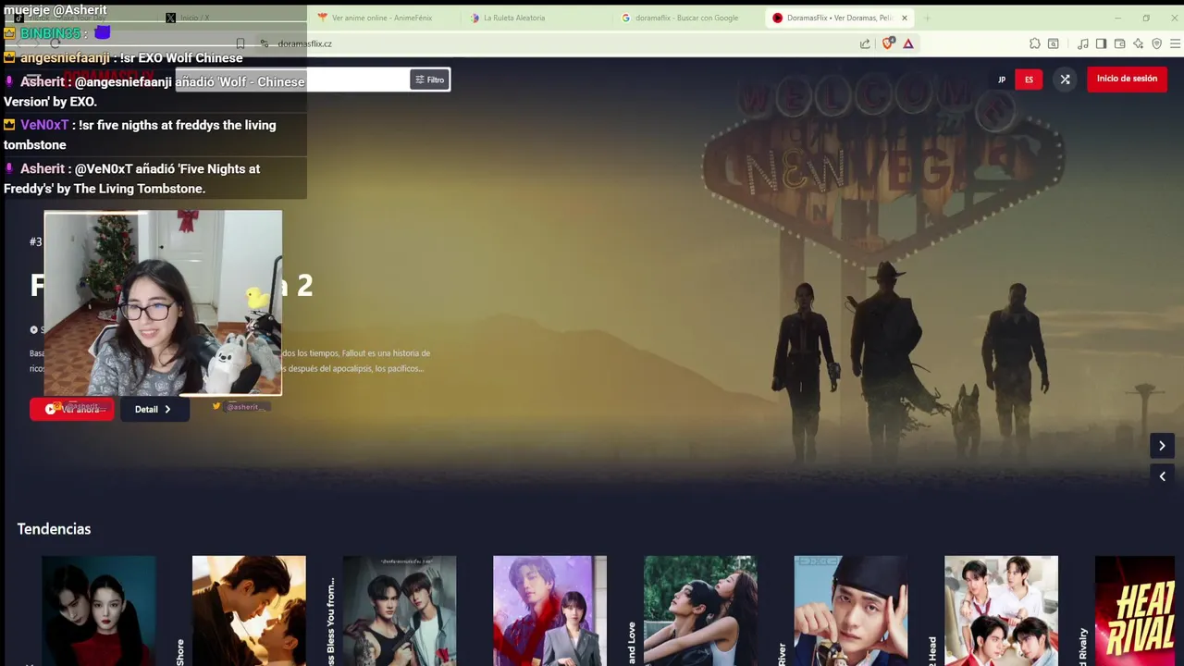This screenshot has width=1184, height=666.
Task: Click the VeN0xT chat message
Action: [x=154, y=135]
